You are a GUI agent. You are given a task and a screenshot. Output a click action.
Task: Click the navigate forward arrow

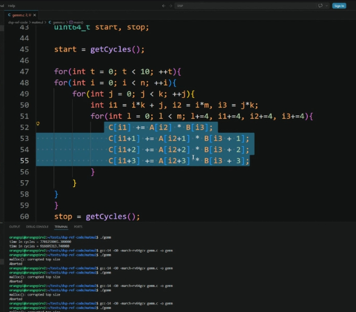click(x=171, y=6)
